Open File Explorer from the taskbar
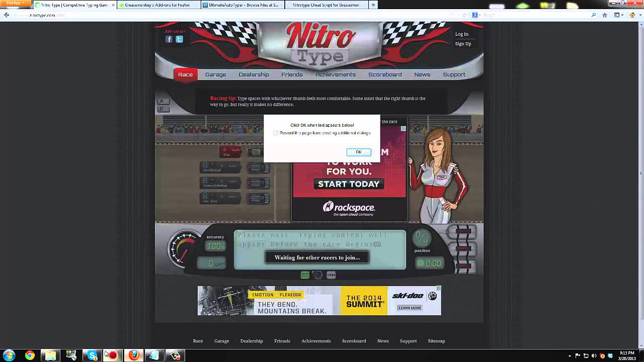 coord(50,355)
